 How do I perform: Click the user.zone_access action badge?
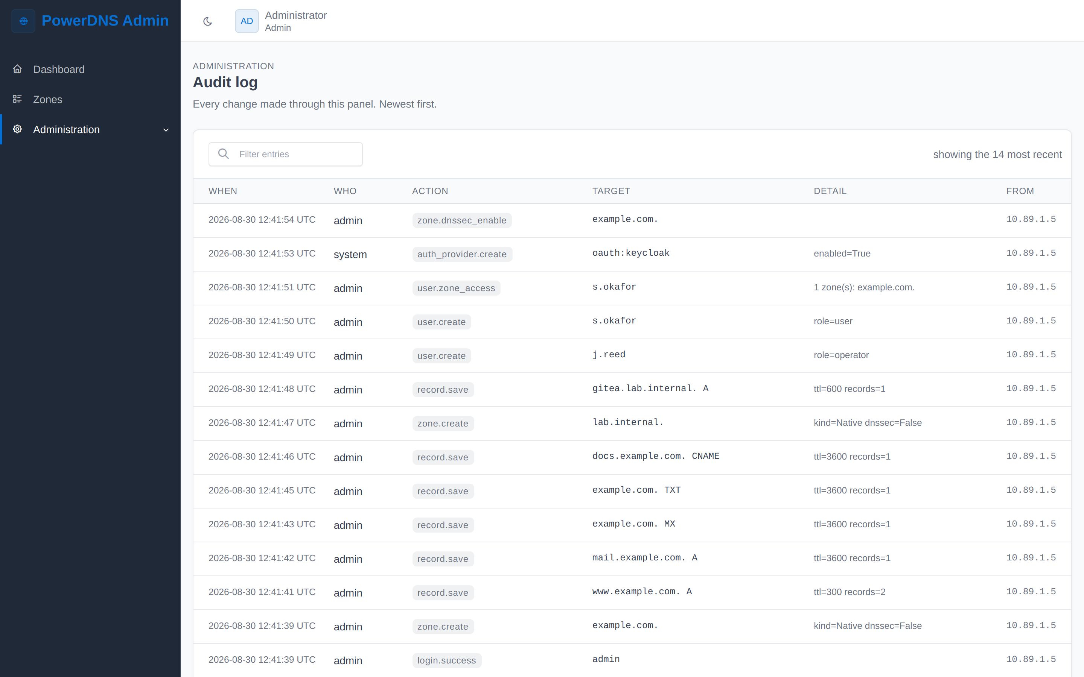coord(456,288)
